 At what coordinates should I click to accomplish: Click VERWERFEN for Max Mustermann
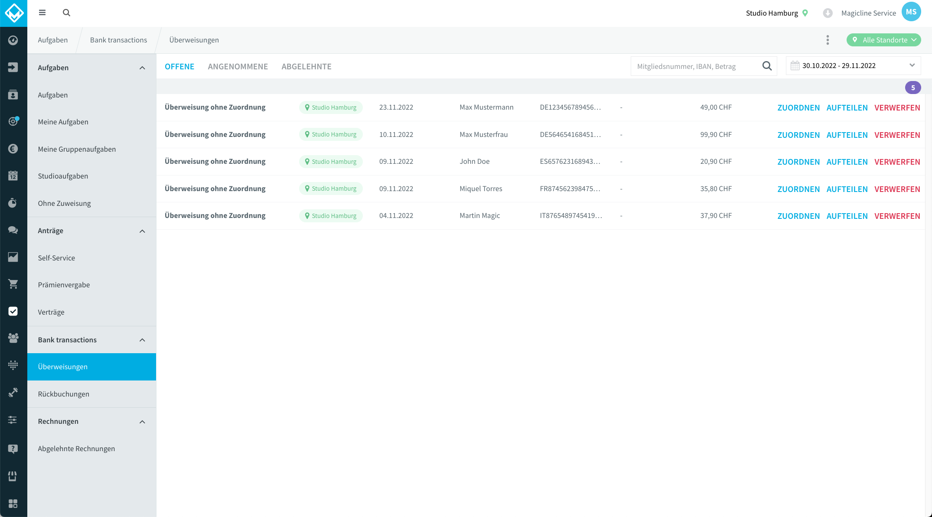coord(897,107)
